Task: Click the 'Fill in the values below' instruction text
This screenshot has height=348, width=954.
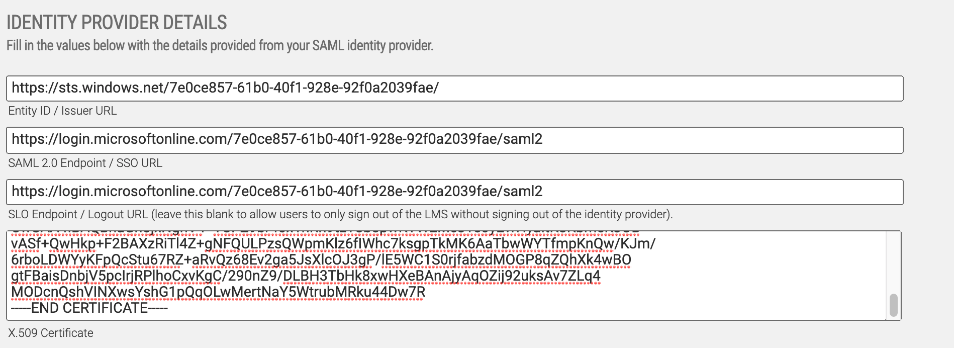Action: tap(220, 46)
